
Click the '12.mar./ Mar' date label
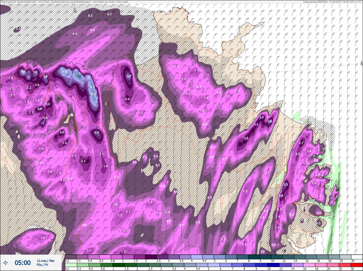pyautogui.click(x=45, y=261)
